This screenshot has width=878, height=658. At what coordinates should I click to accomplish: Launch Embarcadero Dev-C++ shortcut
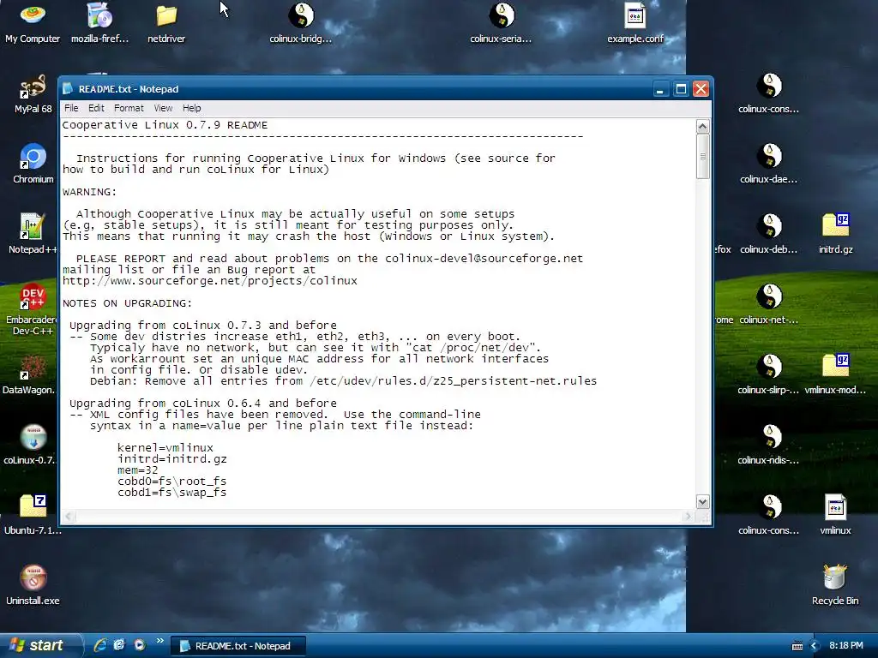tap(32, 309)
